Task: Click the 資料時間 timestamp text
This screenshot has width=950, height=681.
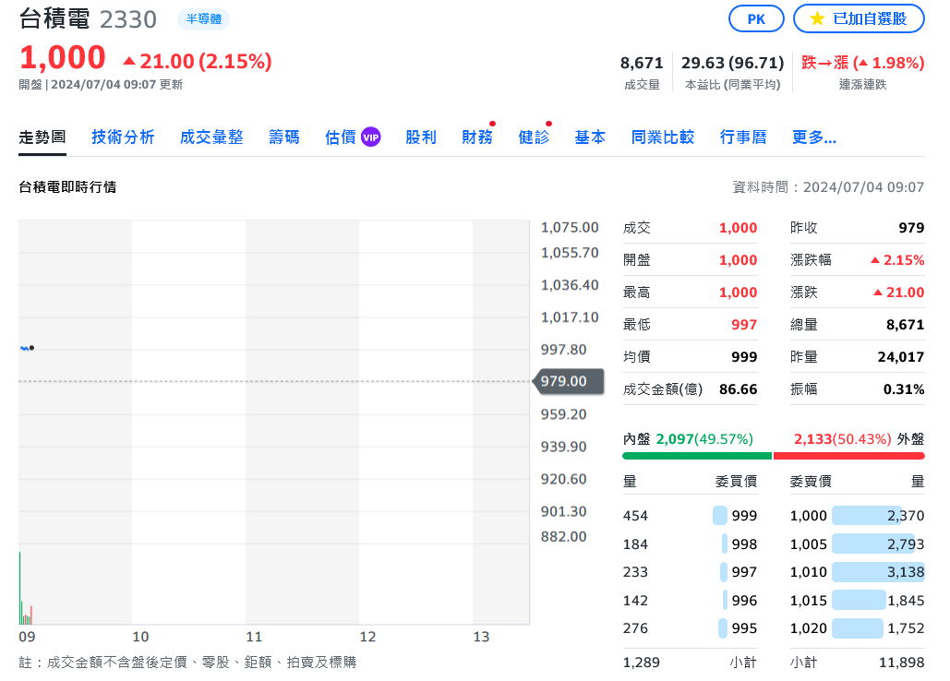Action: click(828, 187)
